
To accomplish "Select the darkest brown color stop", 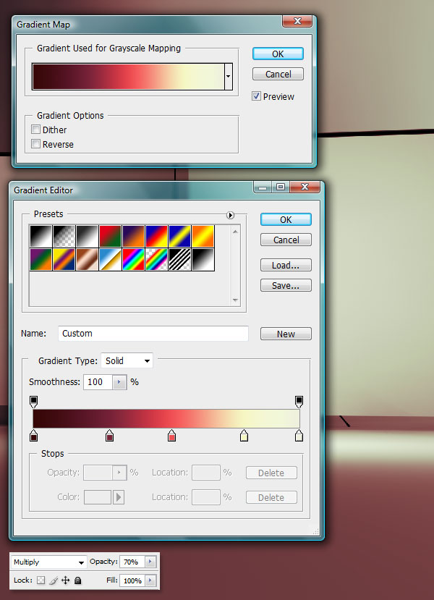I will click(x=34, y=436).
